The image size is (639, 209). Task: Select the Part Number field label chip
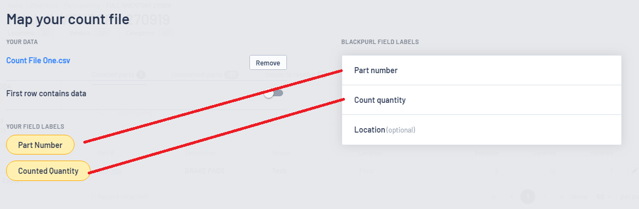coord(40,145)
